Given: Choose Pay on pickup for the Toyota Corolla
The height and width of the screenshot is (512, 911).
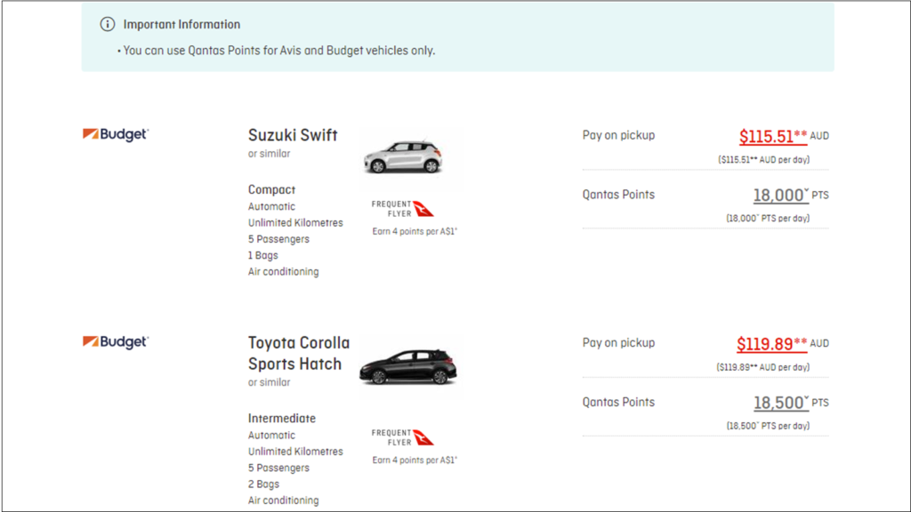Looking at the screenshot, I should [617, 343].
